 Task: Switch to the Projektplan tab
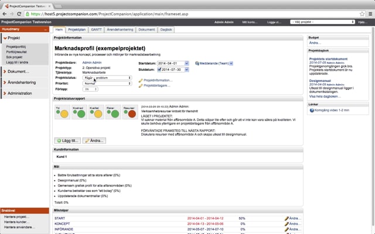point(77,30)
